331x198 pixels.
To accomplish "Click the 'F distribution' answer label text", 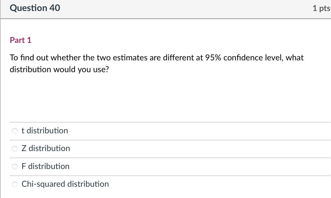I will (x=45, y=166).
